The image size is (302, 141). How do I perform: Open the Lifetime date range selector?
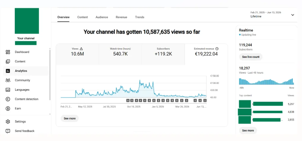(x=273, y=14)
